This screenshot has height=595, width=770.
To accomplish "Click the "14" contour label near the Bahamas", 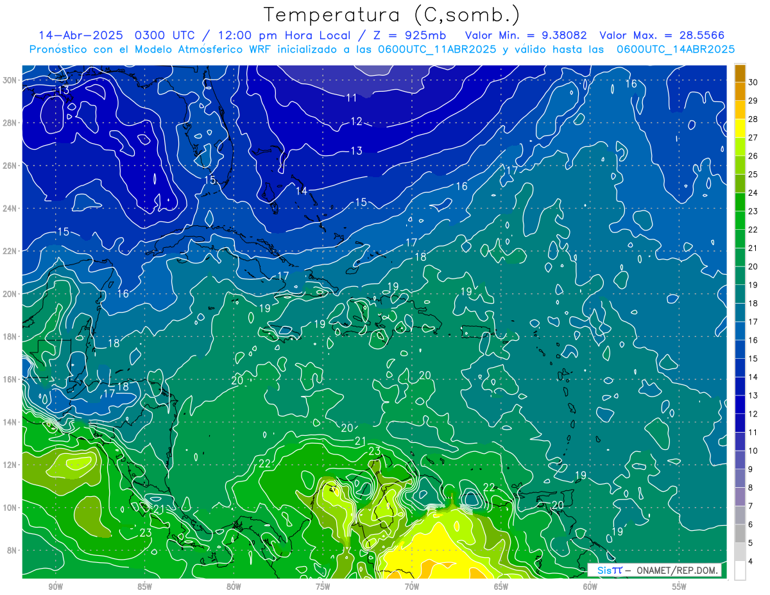I will [x=302, y=191].
